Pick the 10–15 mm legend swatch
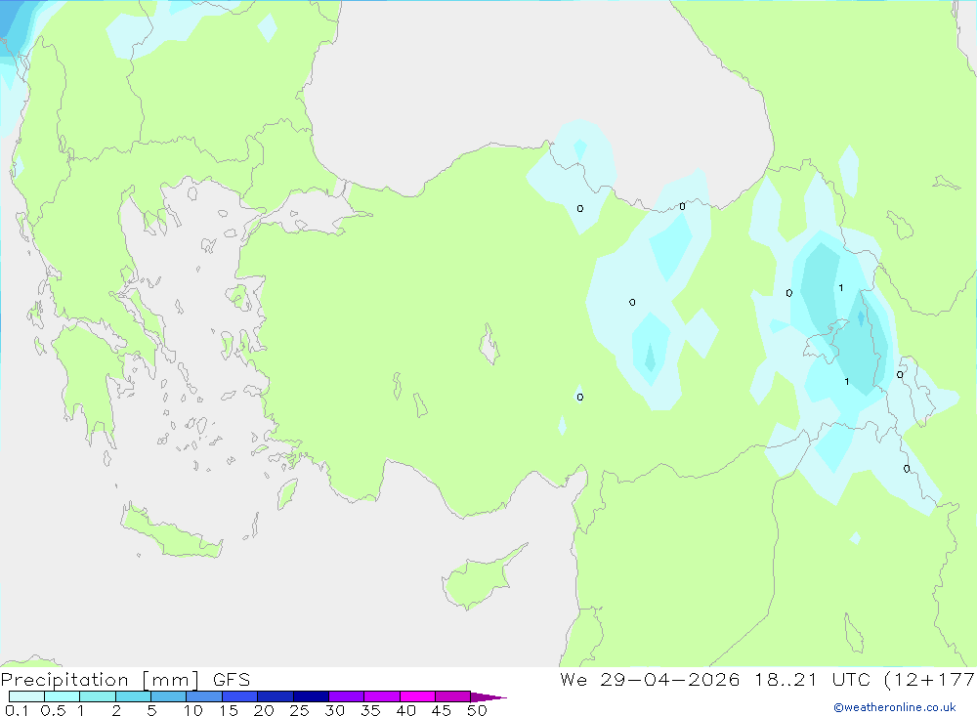This screenshot has width=977, height=716. [x=204, y=696]
